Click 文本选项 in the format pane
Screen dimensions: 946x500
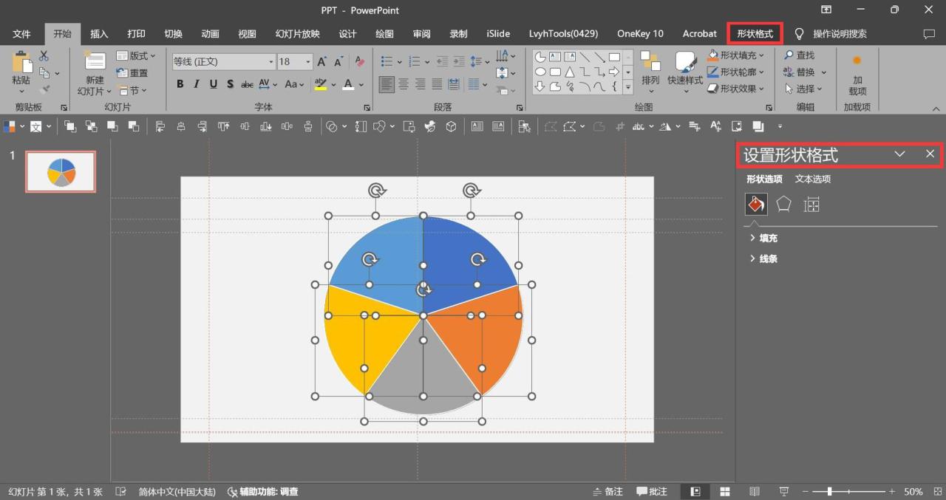[x=813, y=179]
